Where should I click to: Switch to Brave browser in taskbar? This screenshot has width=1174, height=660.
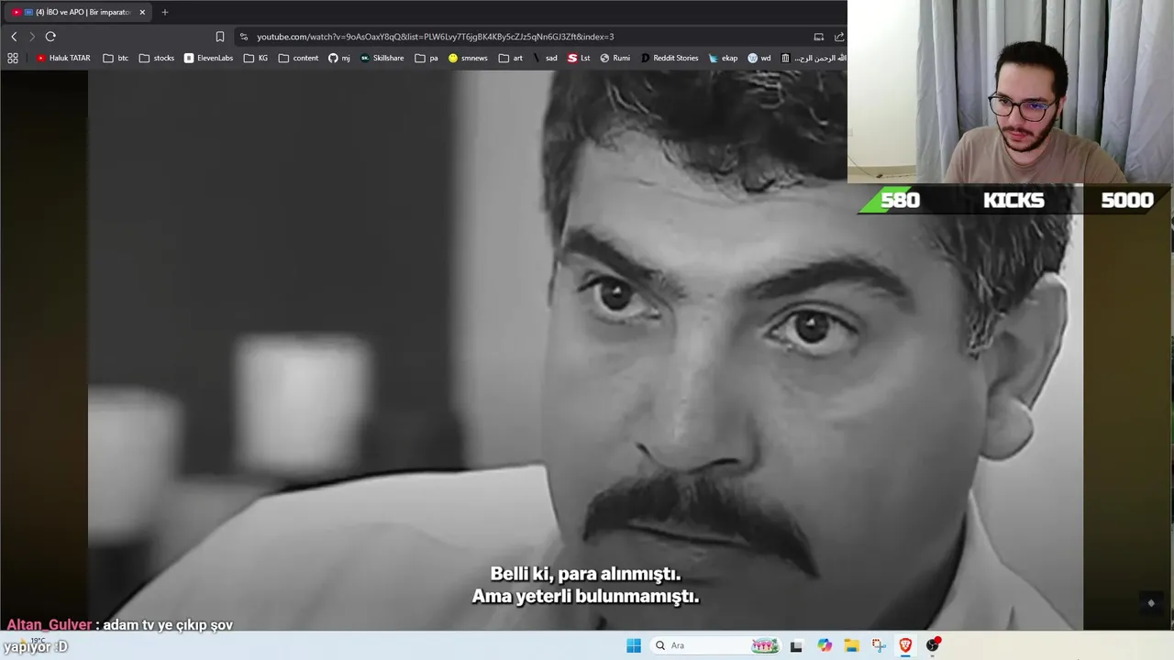[x=905, y=645]
